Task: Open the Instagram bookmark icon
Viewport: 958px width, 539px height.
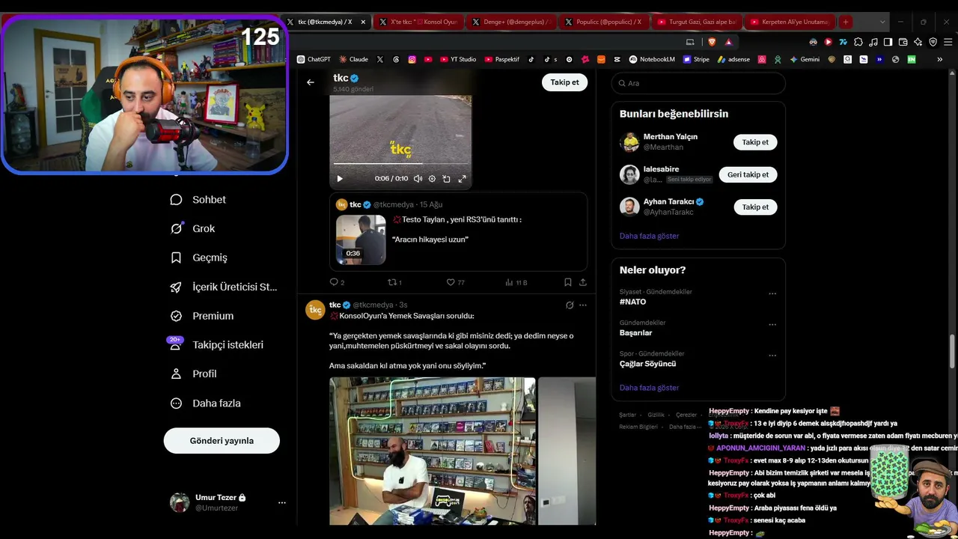Action: [x=412, y=59]
